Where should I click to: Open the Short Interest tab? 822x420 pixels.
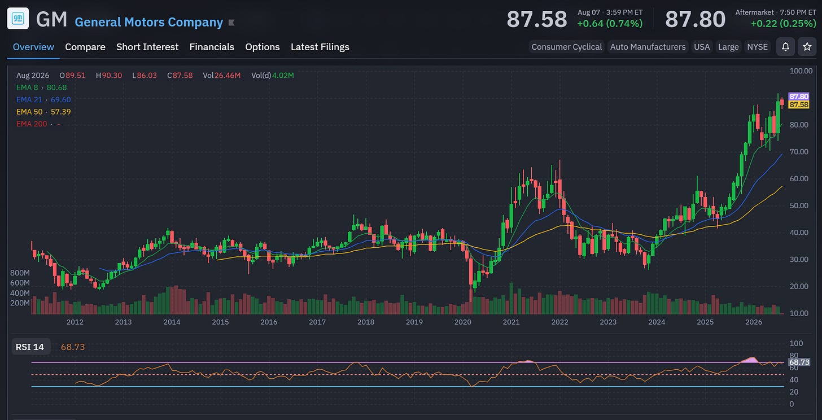(147, 47)
